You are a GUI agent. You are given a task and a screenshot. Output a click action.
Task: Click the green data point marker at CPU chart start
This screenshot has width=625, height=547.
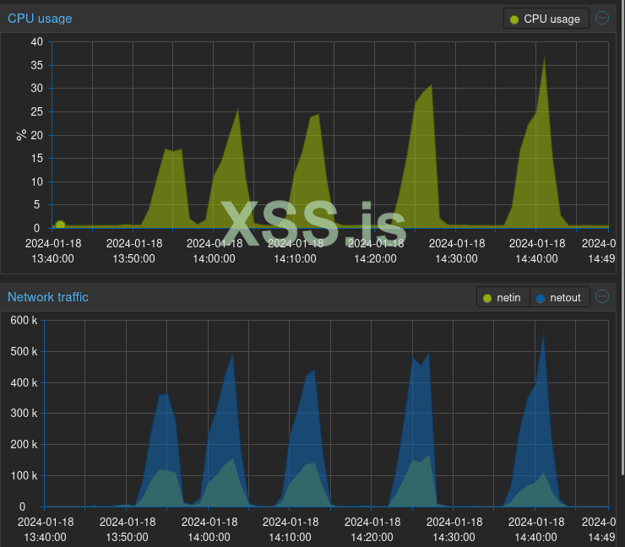click(60, 225)
